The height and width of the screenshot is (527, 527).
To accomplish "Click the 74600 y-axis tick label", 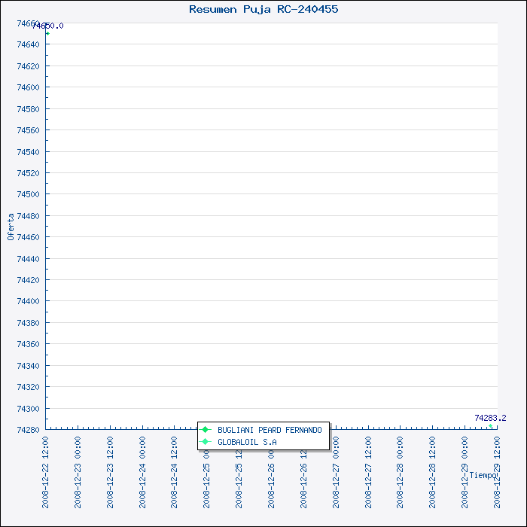I will pyautogui.click(x=29, y=87).
